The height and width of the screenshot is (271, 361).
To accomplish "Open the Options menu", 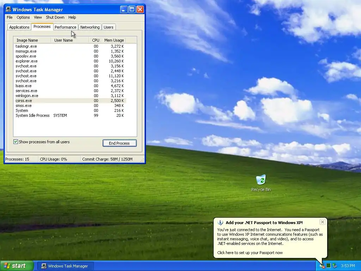I will point(23,17).
